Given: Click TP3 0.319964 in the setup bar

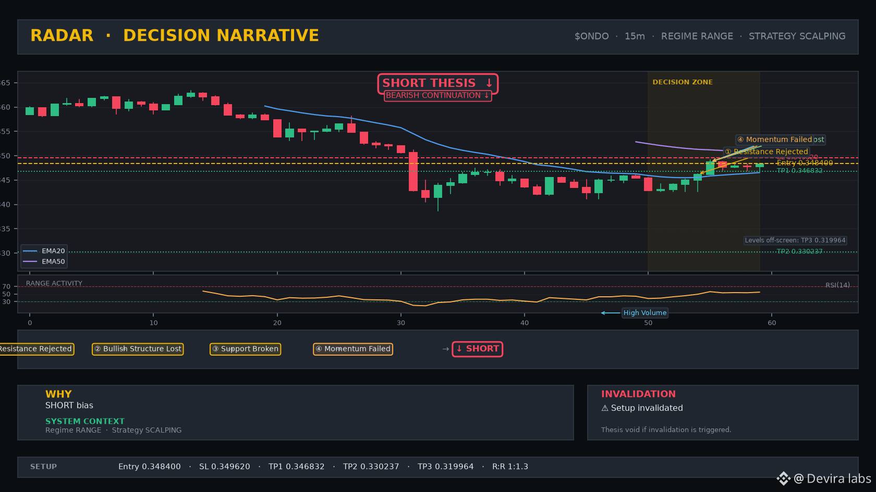Looking at the screenshot, I should [x=446, y=466].
